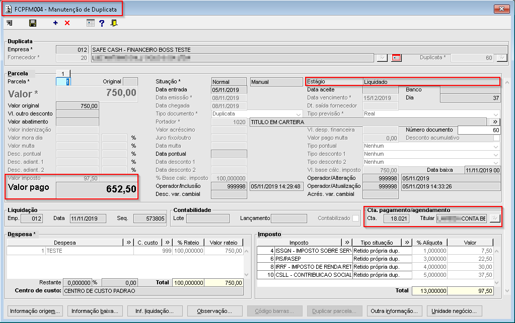Toggle the Contabilizado checkbox
Viewport: 515px width, 323px height.
click(356, 219)
